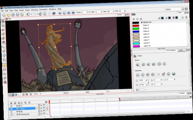193x120 pixels.
Task: Click the first Save disk icon
Action: point(13,15)
